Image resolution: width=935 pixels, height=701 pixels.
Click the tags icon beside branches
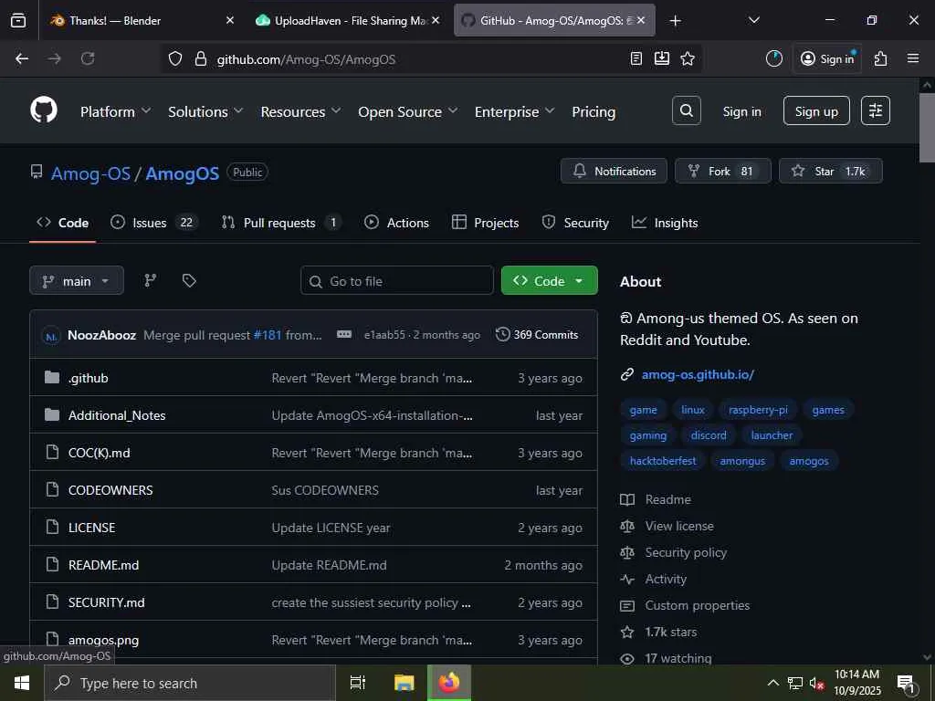click(189, 280)
